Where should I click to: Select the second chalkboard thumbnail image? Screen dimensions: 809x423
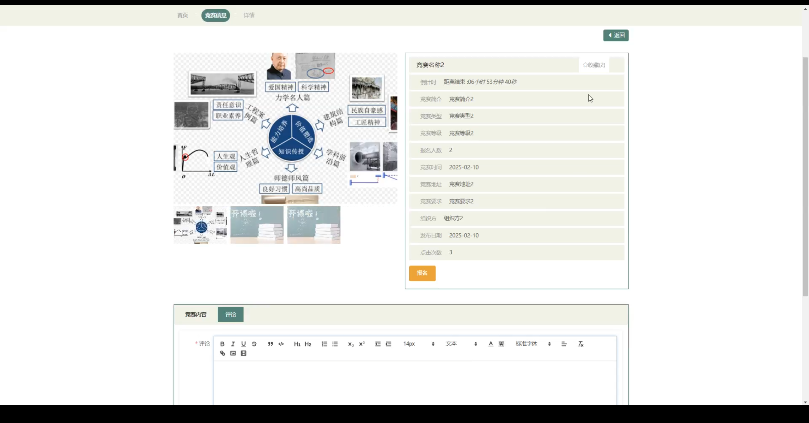pos(313,225)
